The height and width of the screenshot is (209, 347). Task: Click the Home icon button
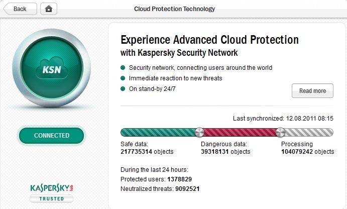tap(49, 9)
